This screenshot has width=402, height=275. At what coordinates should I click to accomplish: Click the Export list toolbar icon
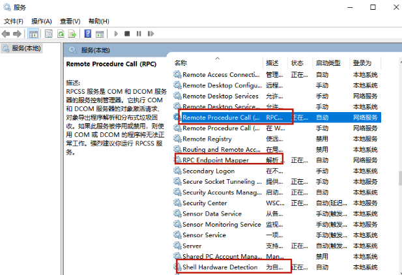coord(72,33)
